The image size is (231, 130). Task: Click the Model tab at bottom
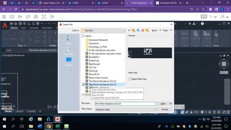coord(8,111)
